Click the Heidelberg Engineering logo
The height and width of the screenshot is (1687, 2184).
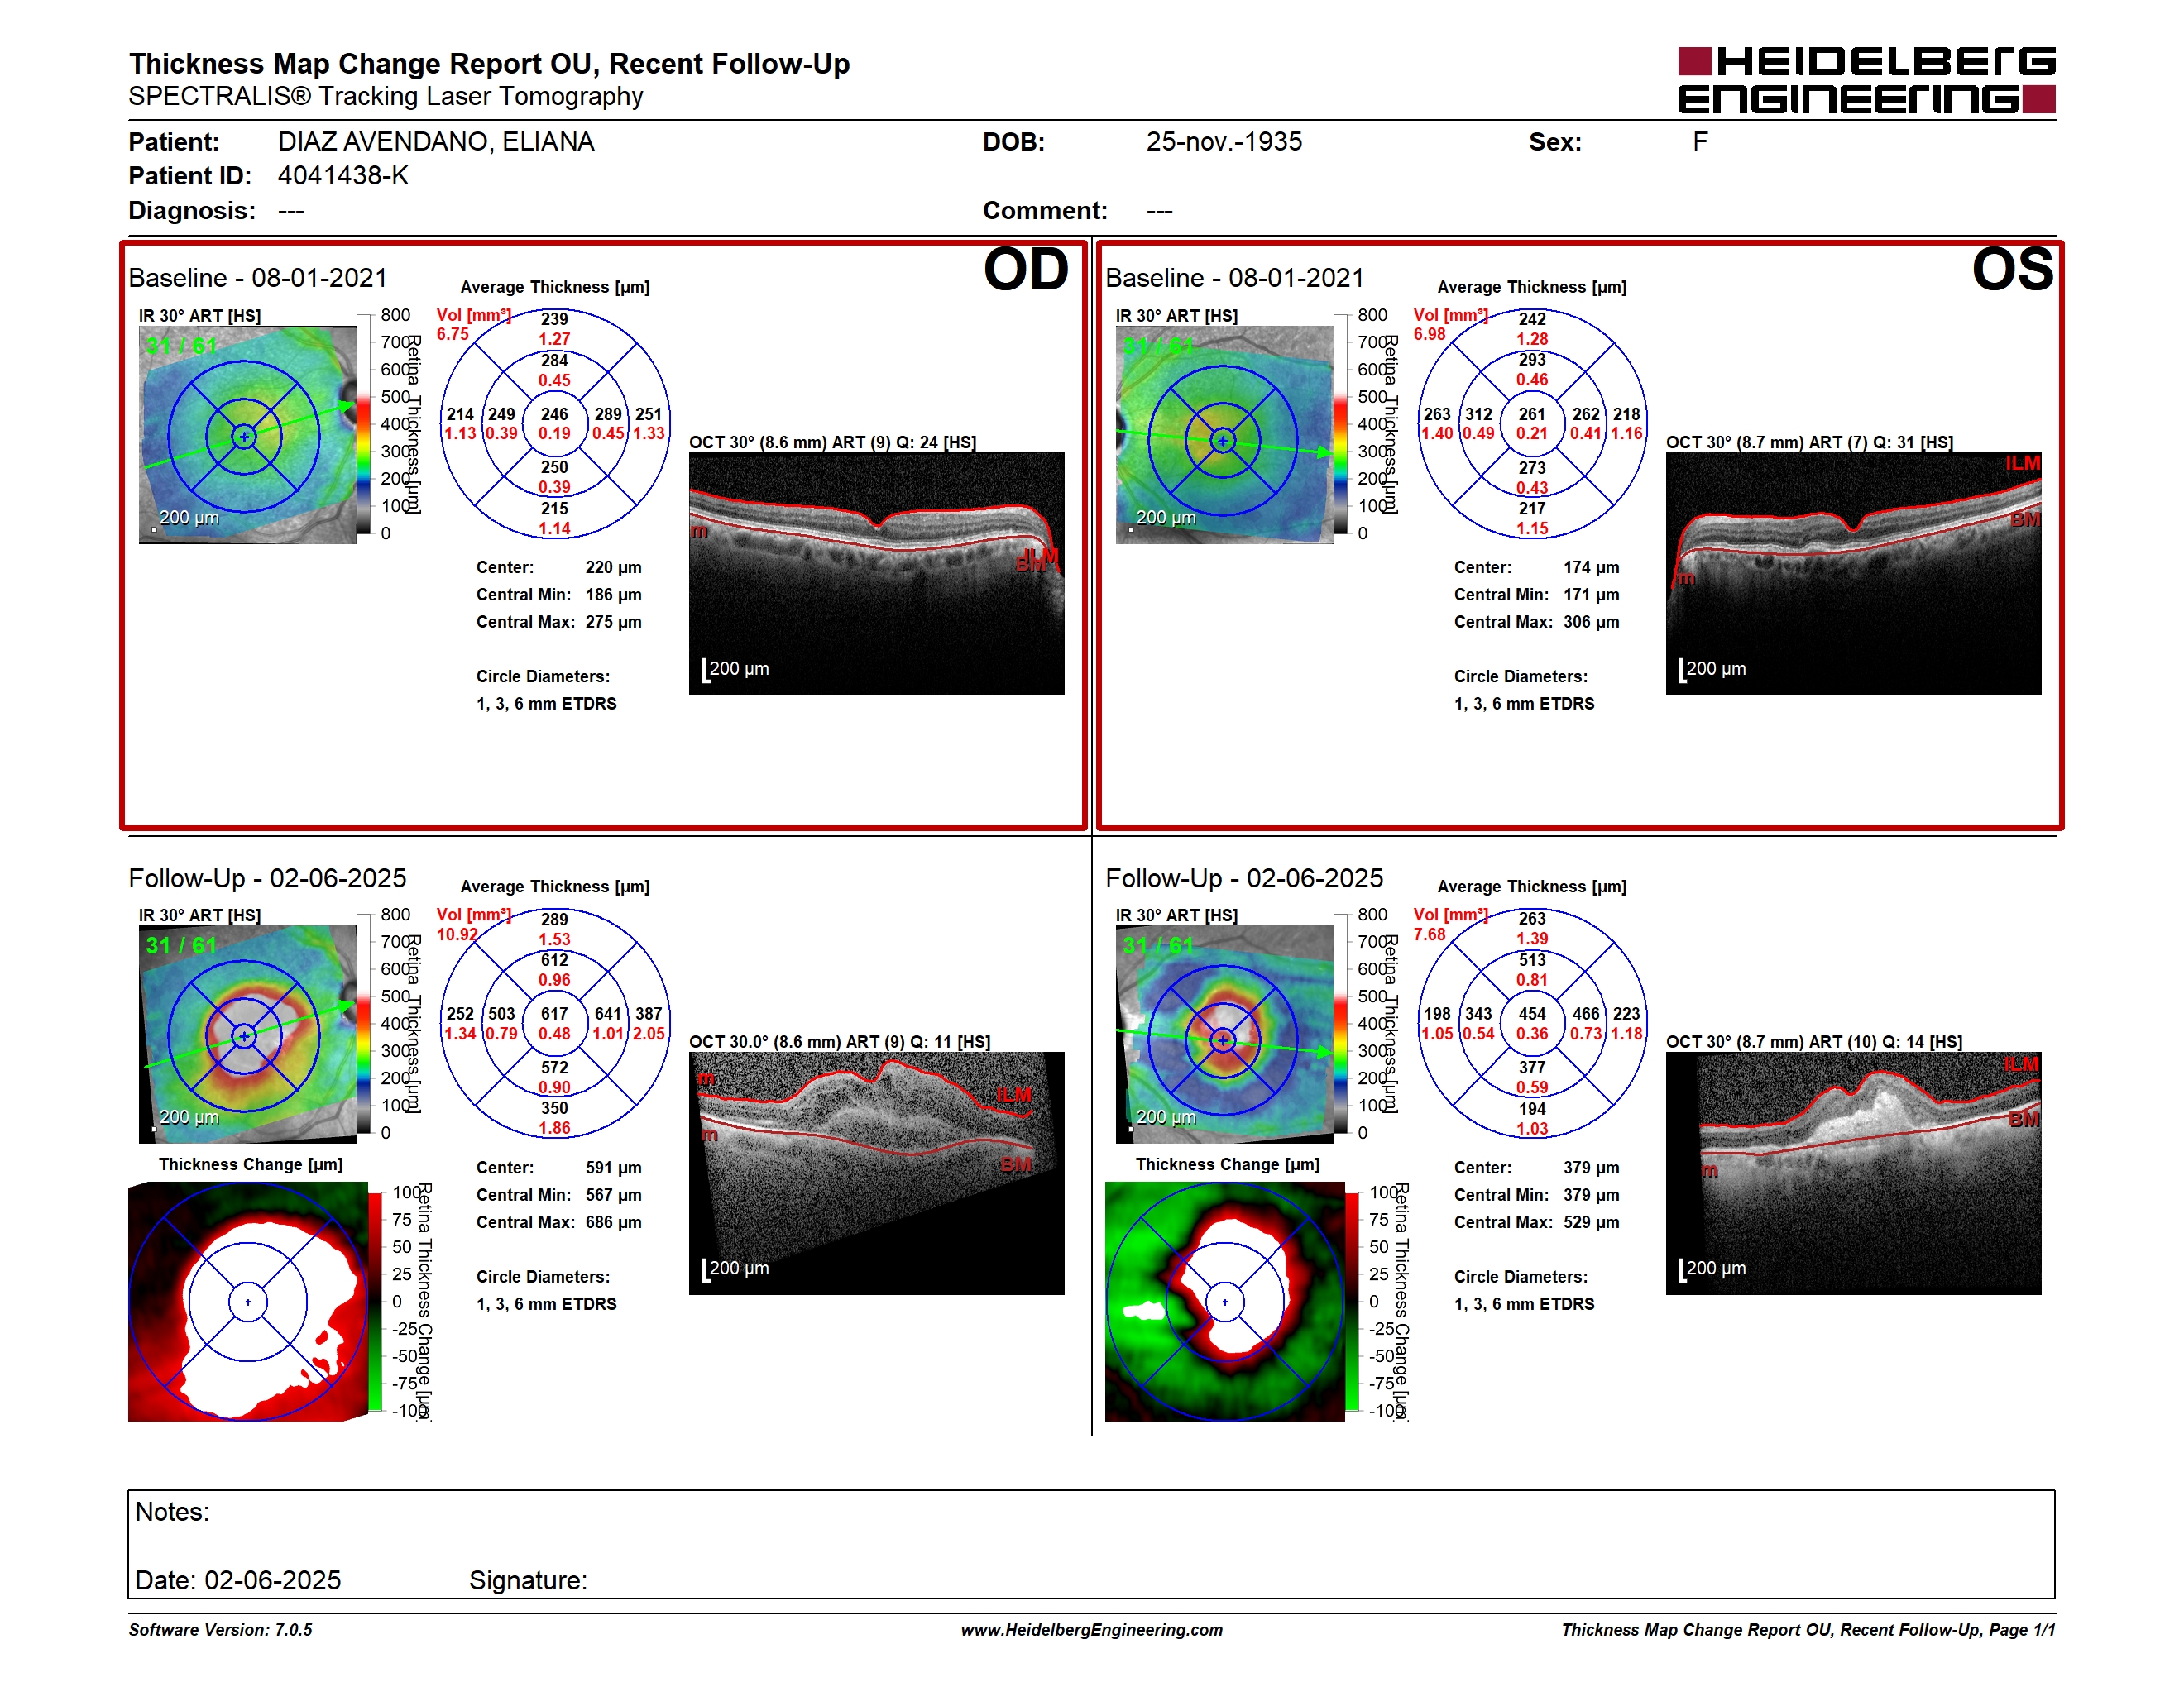pyautogui.click(x=1866, y=80)
